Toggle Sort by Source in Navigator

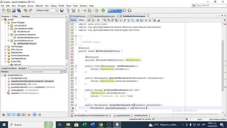[39, 114]
